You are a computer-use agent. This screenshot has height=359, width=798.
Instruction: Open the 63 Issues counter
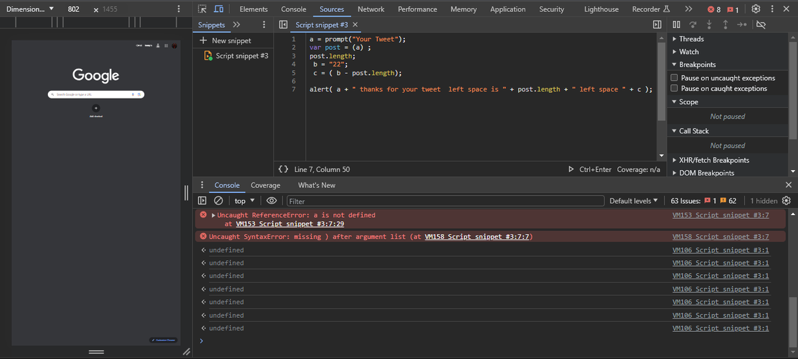(704, 200)
